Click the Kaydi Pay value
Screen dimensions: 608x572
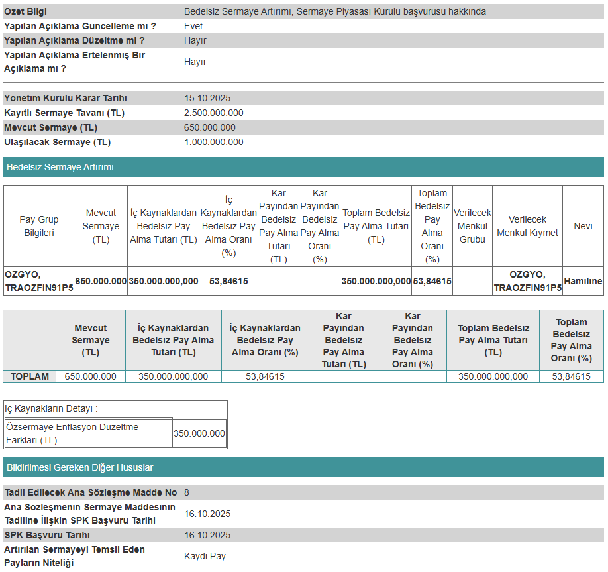coord(205,556)
